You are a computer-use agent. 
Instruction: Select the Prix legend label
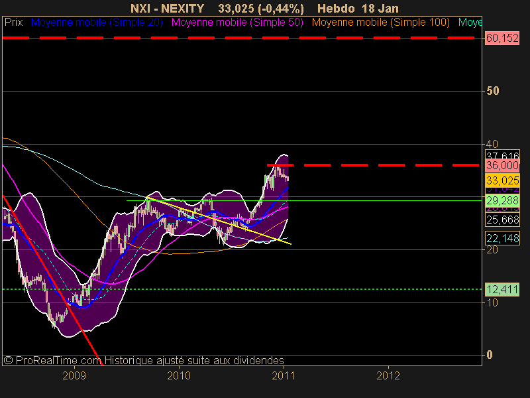13,23
